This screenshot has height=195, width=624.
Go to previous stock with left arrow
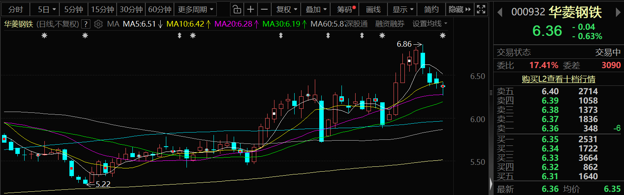click(500, 13)
